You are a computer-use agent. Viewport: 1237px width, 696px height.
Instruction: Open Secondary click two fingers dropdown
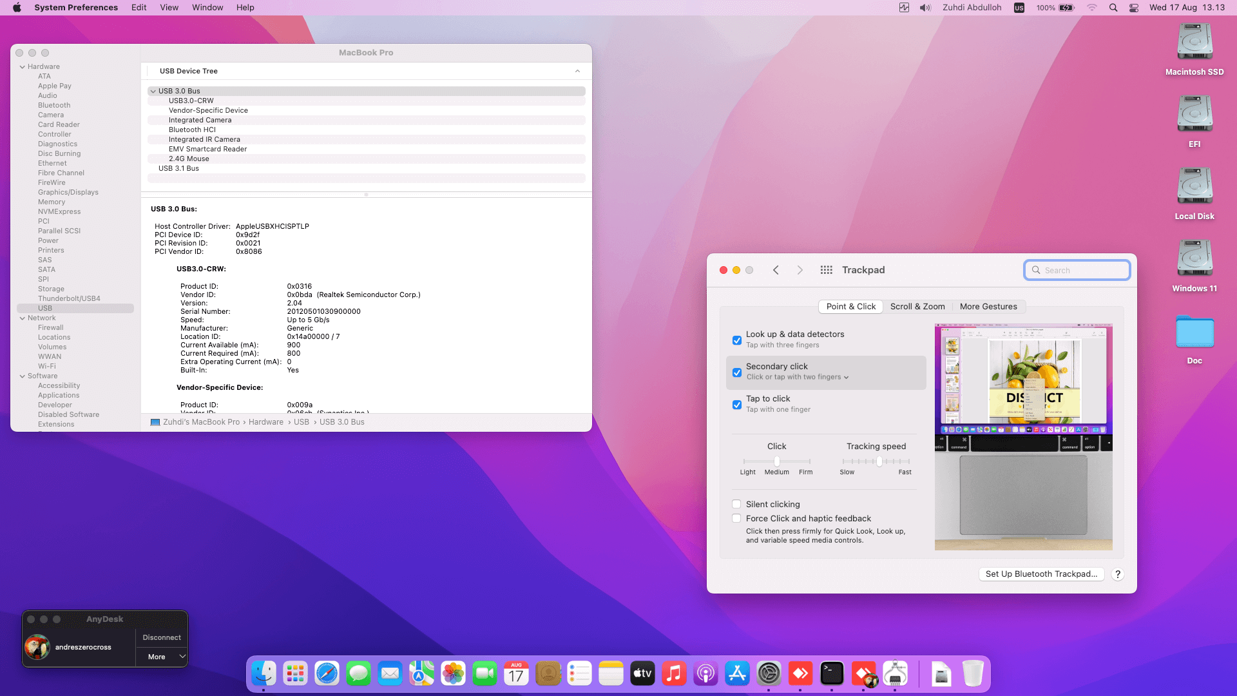click(x=798, y=377)
